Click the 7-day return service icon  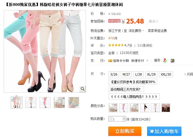pyautogui.click(x=165, y=61)
